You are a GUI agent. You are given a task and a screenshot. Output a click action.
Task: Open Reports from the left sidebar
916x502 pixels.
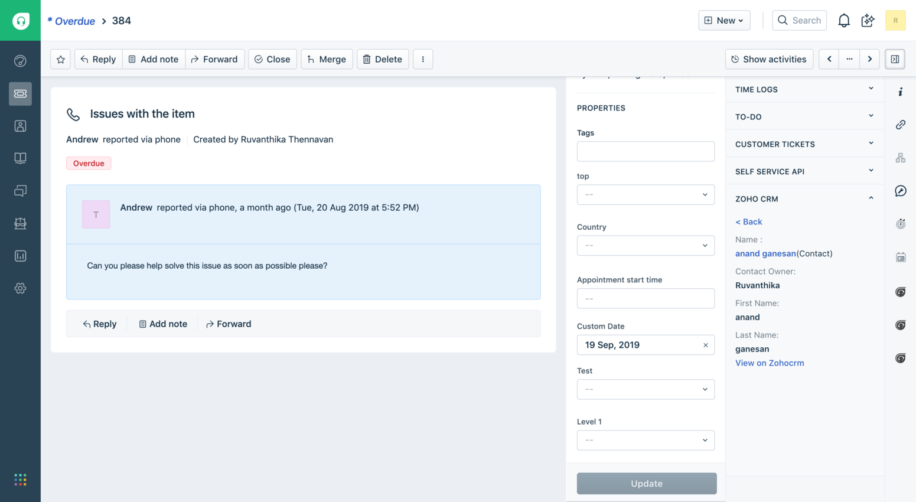(x=21, y=255)
